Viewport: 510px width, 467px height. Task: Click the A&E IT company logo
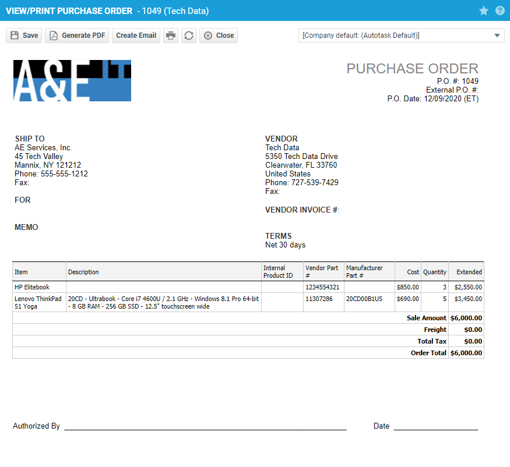click(72, 80)
